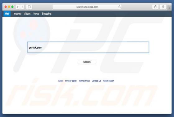
Task: Open the Terms of Use link
Action: 84,81
